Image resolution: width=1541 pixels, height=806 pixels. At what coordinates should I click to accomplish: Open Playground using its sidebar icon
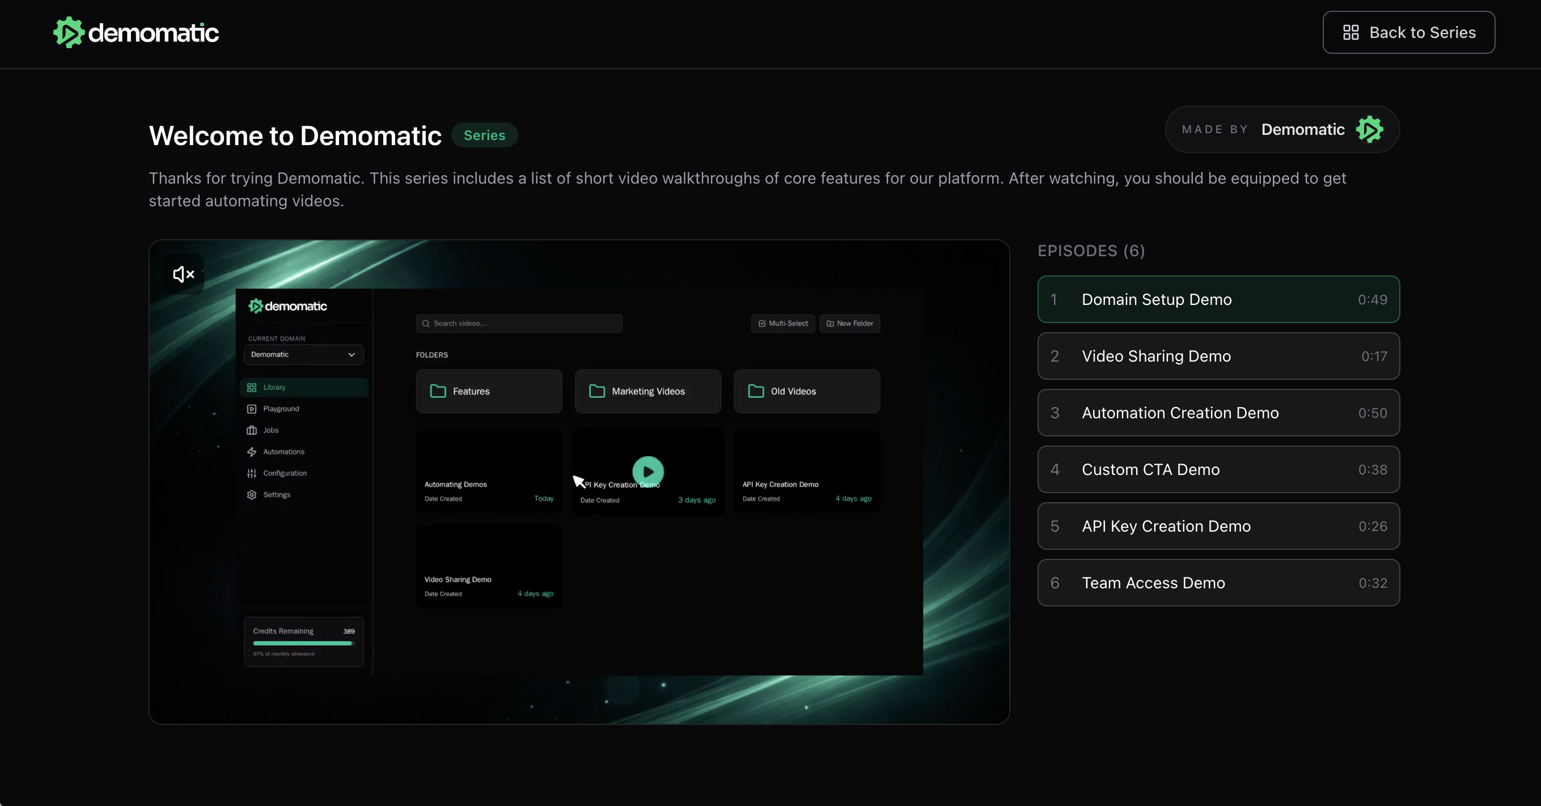click(252, 408)
